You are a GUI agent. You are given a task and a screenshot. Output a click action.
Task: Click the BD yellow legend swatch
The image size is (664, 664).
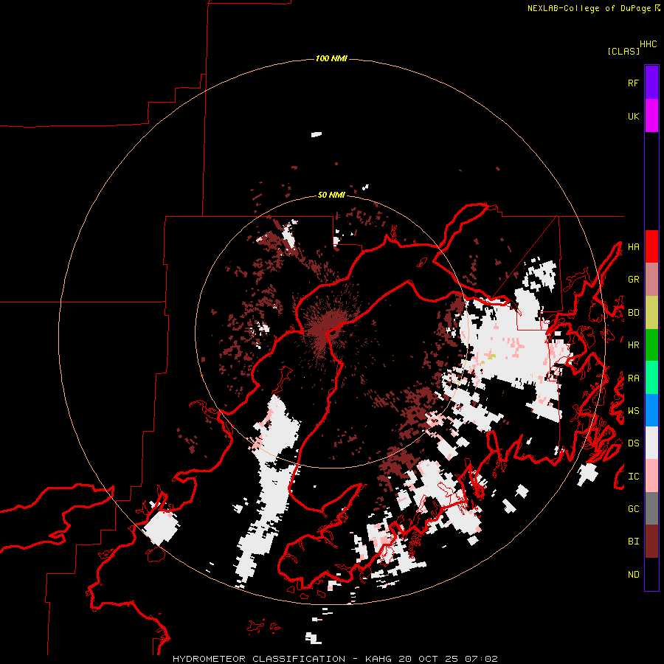651,313
